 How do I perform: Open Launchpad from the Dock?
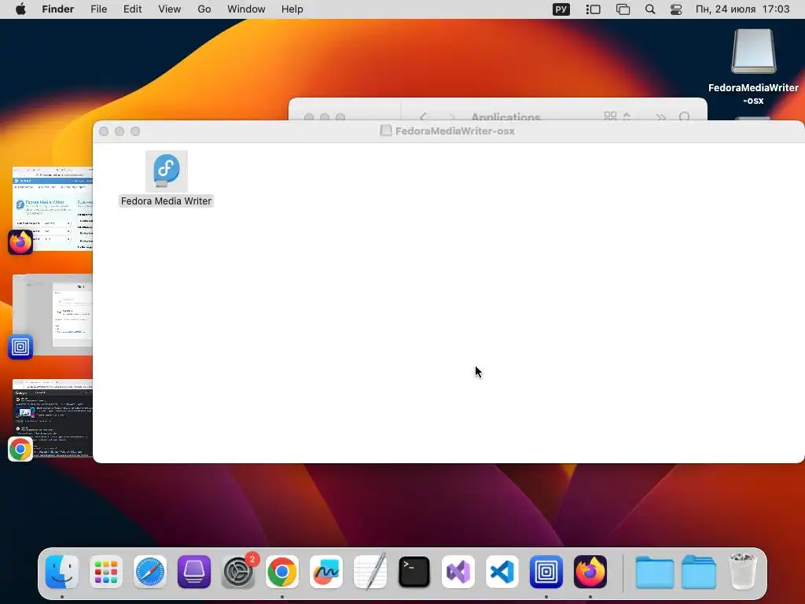click(106, 572)
